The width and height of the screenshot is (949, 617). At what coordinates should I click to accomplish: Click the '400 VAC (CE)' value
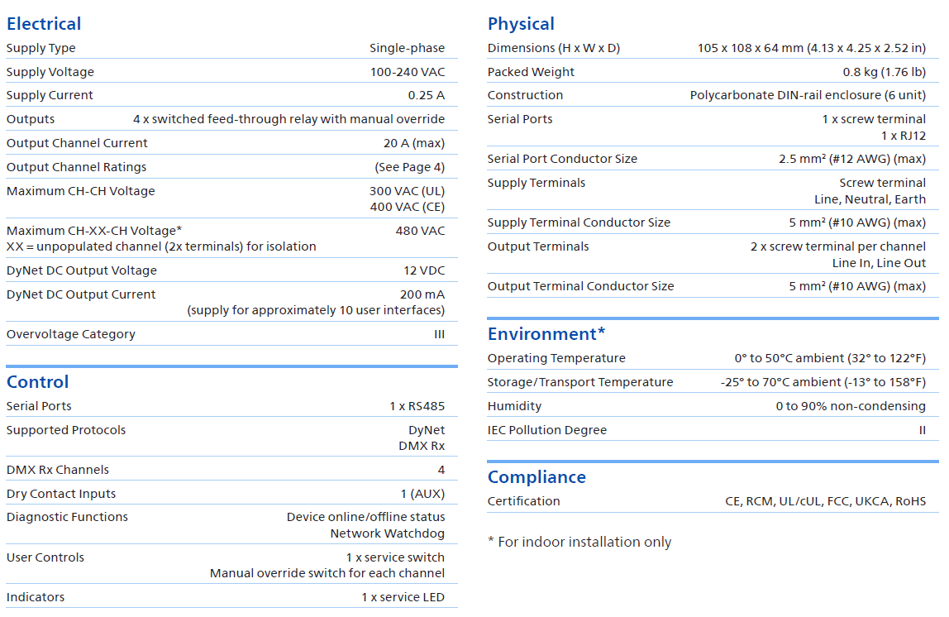coord(408,207)
